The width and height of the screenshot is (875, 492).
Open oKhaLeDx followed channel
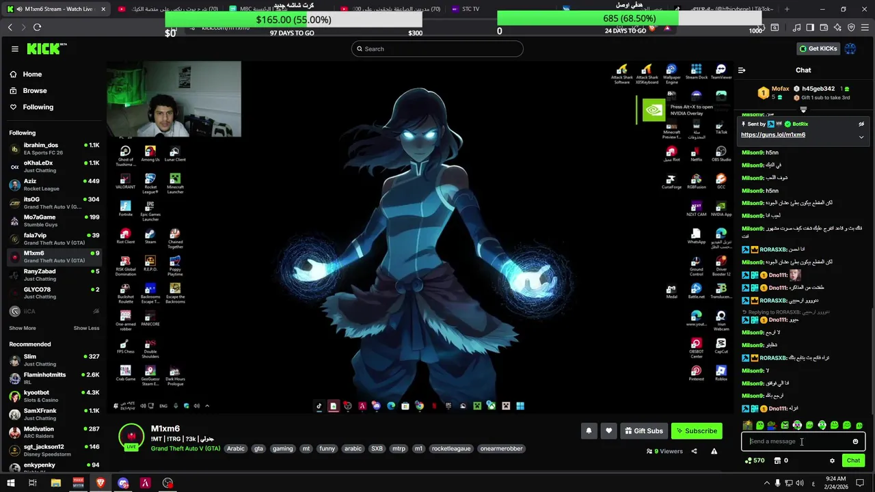click(x=53, y=166)
